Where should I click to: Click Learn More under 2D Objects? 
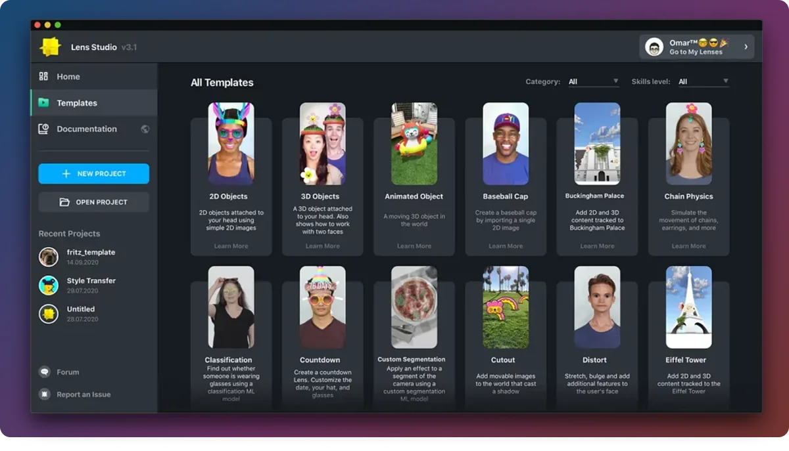(x=231, y=246)
